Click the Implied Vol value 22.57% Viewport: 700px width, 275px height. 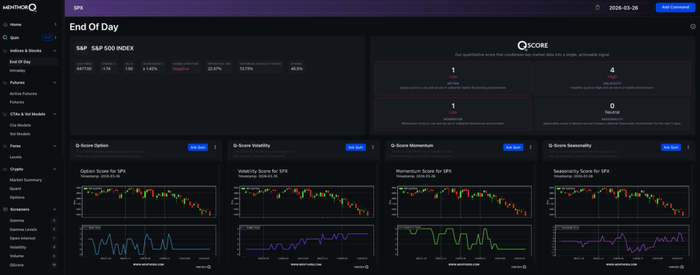coord(215,69)
